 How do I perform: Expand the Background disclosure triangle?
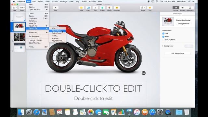(x=163, y=46)
